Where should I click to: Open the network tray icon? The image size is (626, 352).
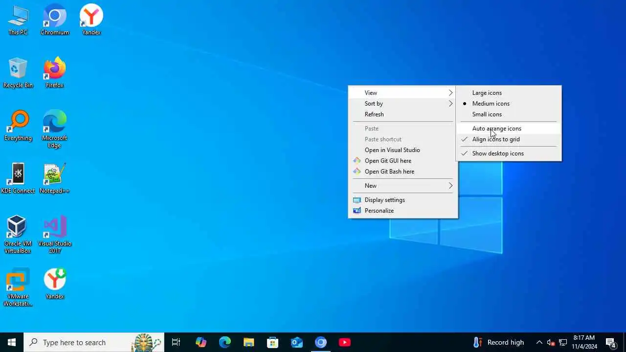click(563, 342)
